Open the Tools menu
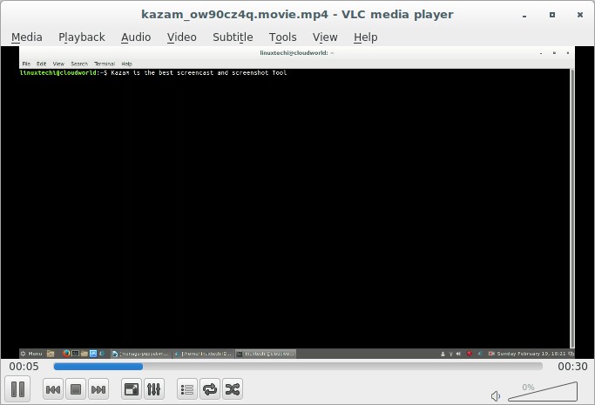The height and width of the screenshot is (405, 595). [283, 37]
